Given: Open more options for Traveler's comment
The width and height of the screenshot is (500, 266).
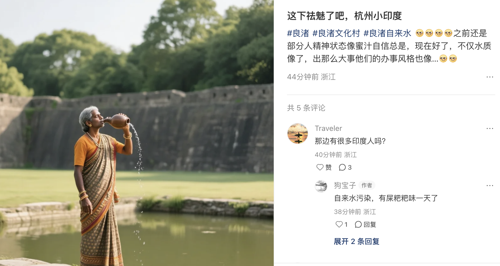Looking at the screenshot, I should click(x=490, y=128).
